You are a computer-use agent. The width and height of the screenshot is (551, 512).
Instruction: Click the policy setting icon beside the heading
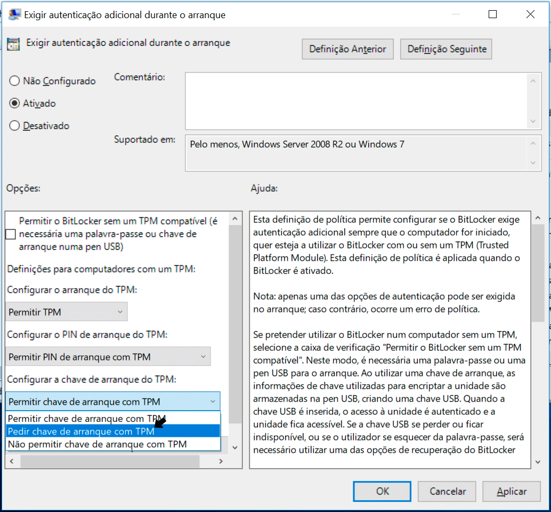(13, 44)
